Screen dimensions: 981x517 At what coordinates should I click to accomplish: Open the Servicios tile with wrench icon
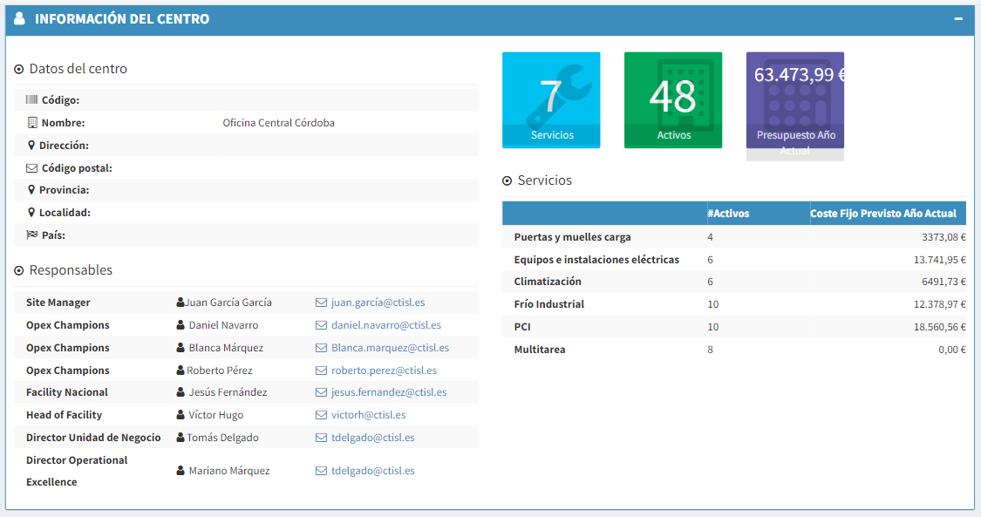point(551,99)
